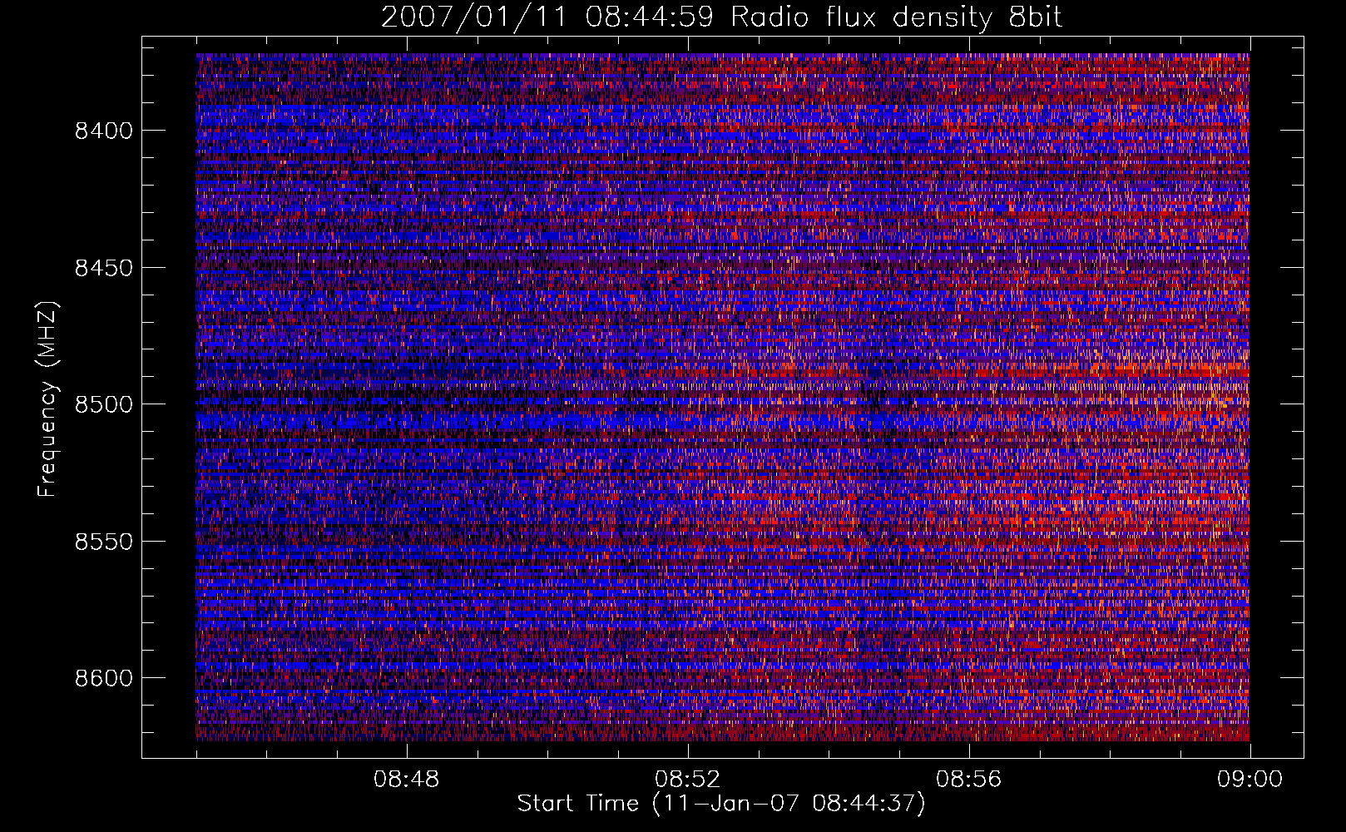Click the 08:48 time axis label
1346x832 pixels.
click(x=406, y=780)
